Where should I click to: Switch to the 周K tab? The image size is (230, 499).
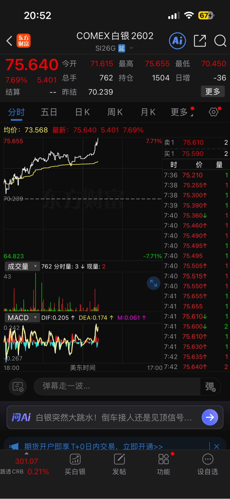tap(115, 112)
